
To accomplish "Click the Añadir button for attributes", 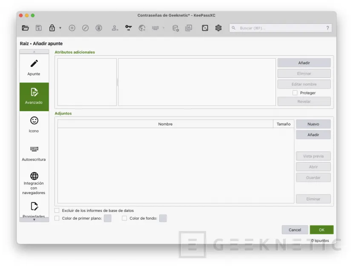I will (x=304, y=62).
